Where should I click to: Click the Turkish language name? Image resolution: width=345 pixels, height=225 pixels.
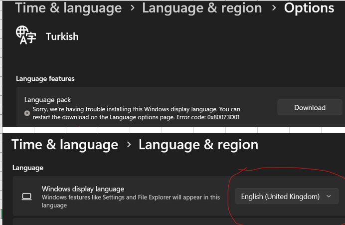(x=62, y=36)
